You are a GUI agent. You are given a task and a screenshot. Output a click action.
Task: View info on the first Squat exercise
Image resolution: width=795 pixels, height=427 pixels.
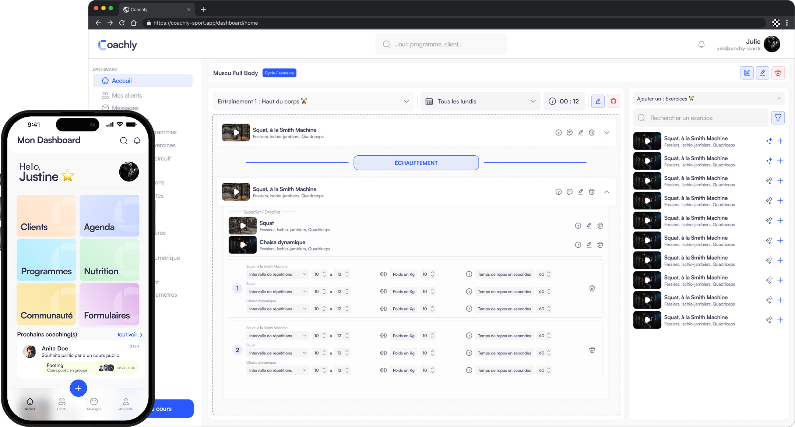pyautogui.click(x=559, y=133)
